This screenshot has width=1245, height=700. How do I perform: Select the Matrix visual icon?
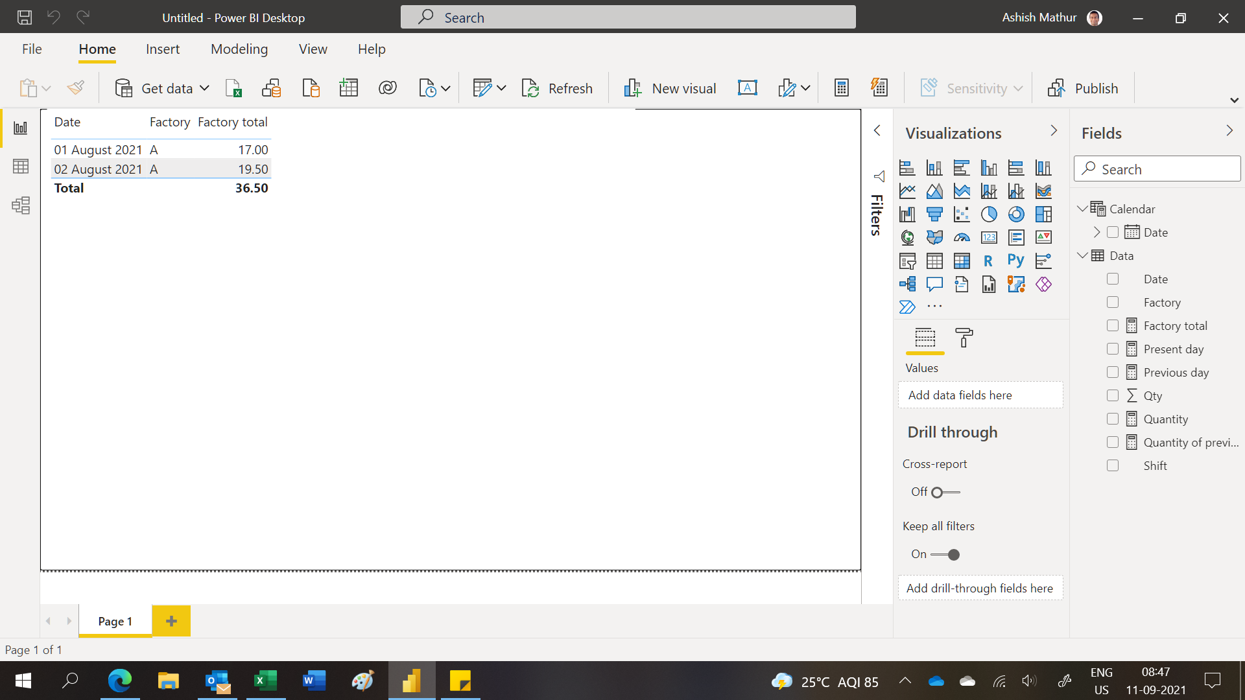tap(962, 261)
